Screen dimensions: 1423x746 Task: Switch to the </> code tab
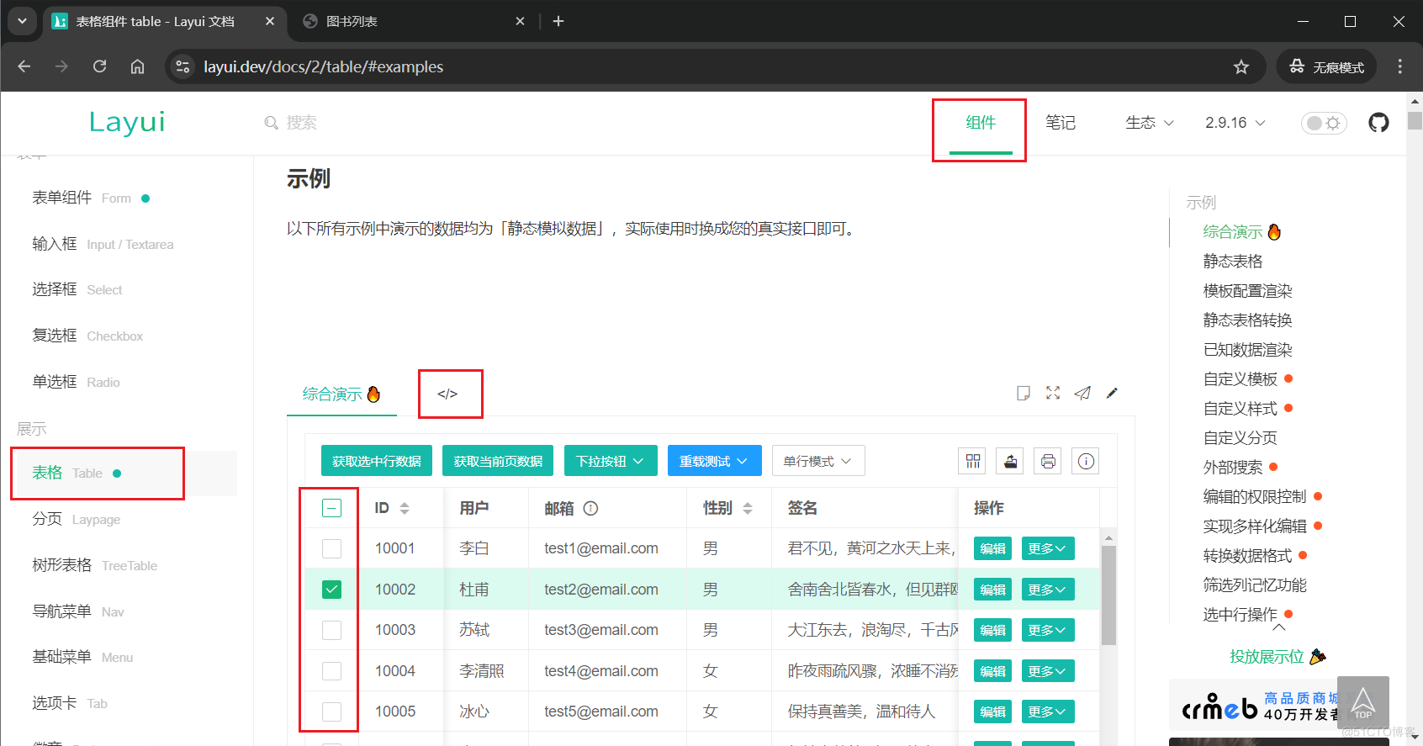(x=447, y=394)
